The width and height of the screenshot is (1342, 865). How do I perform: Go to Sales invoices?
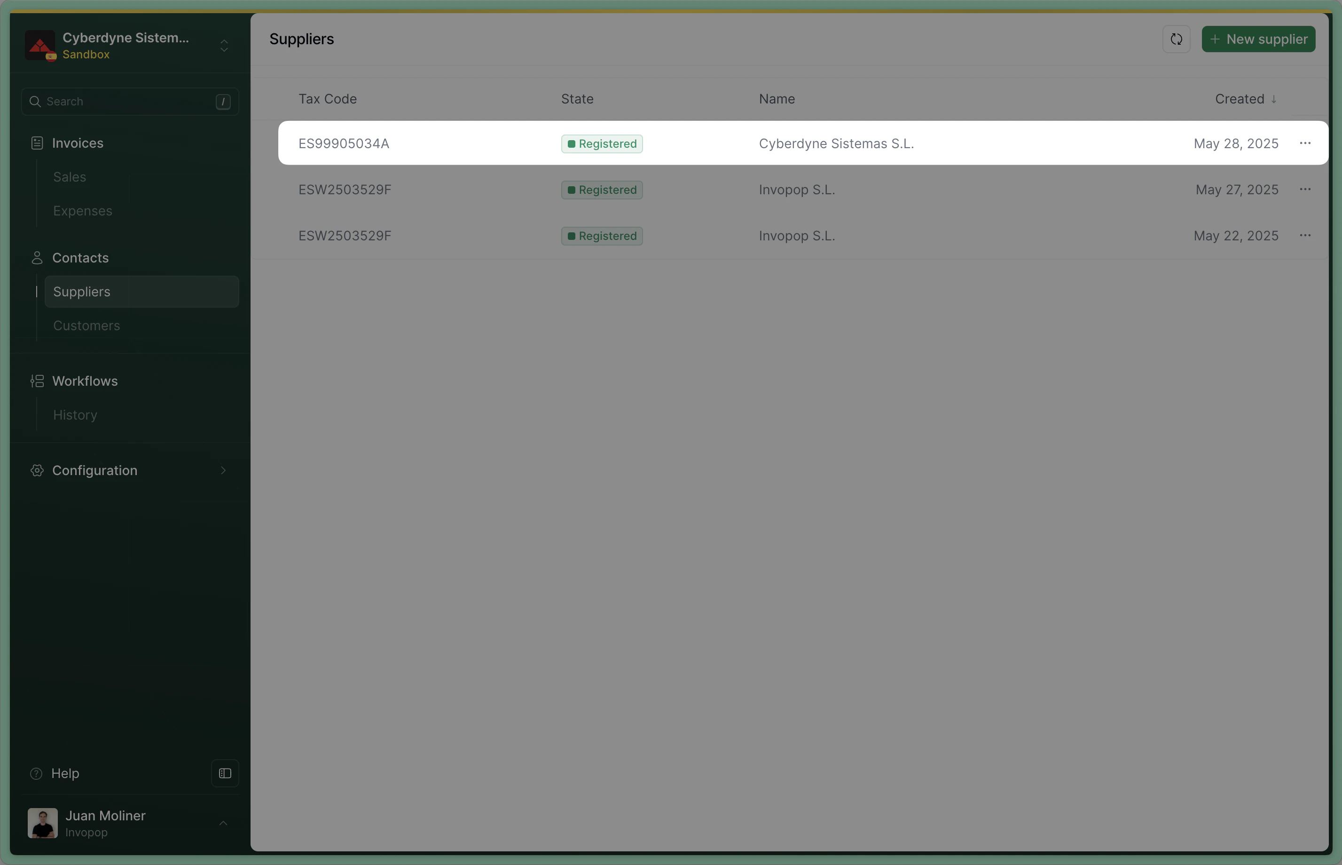tap(70, 177)
